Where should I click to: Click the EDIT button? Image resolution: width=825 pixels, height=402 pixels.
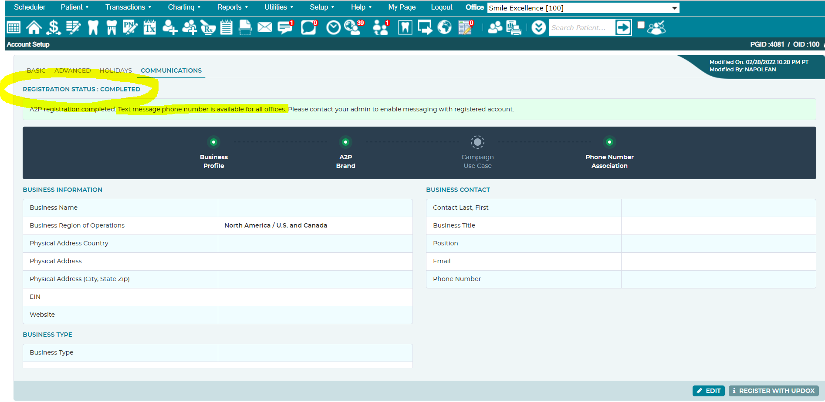708,391
